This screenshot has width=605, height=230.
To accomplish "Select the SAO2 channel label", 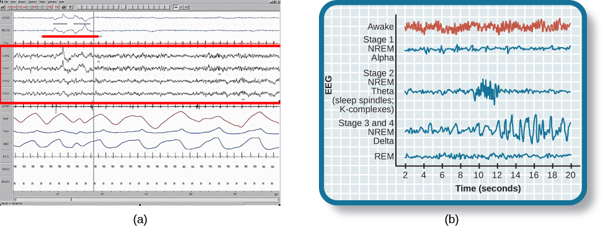I will coord(6,169).
